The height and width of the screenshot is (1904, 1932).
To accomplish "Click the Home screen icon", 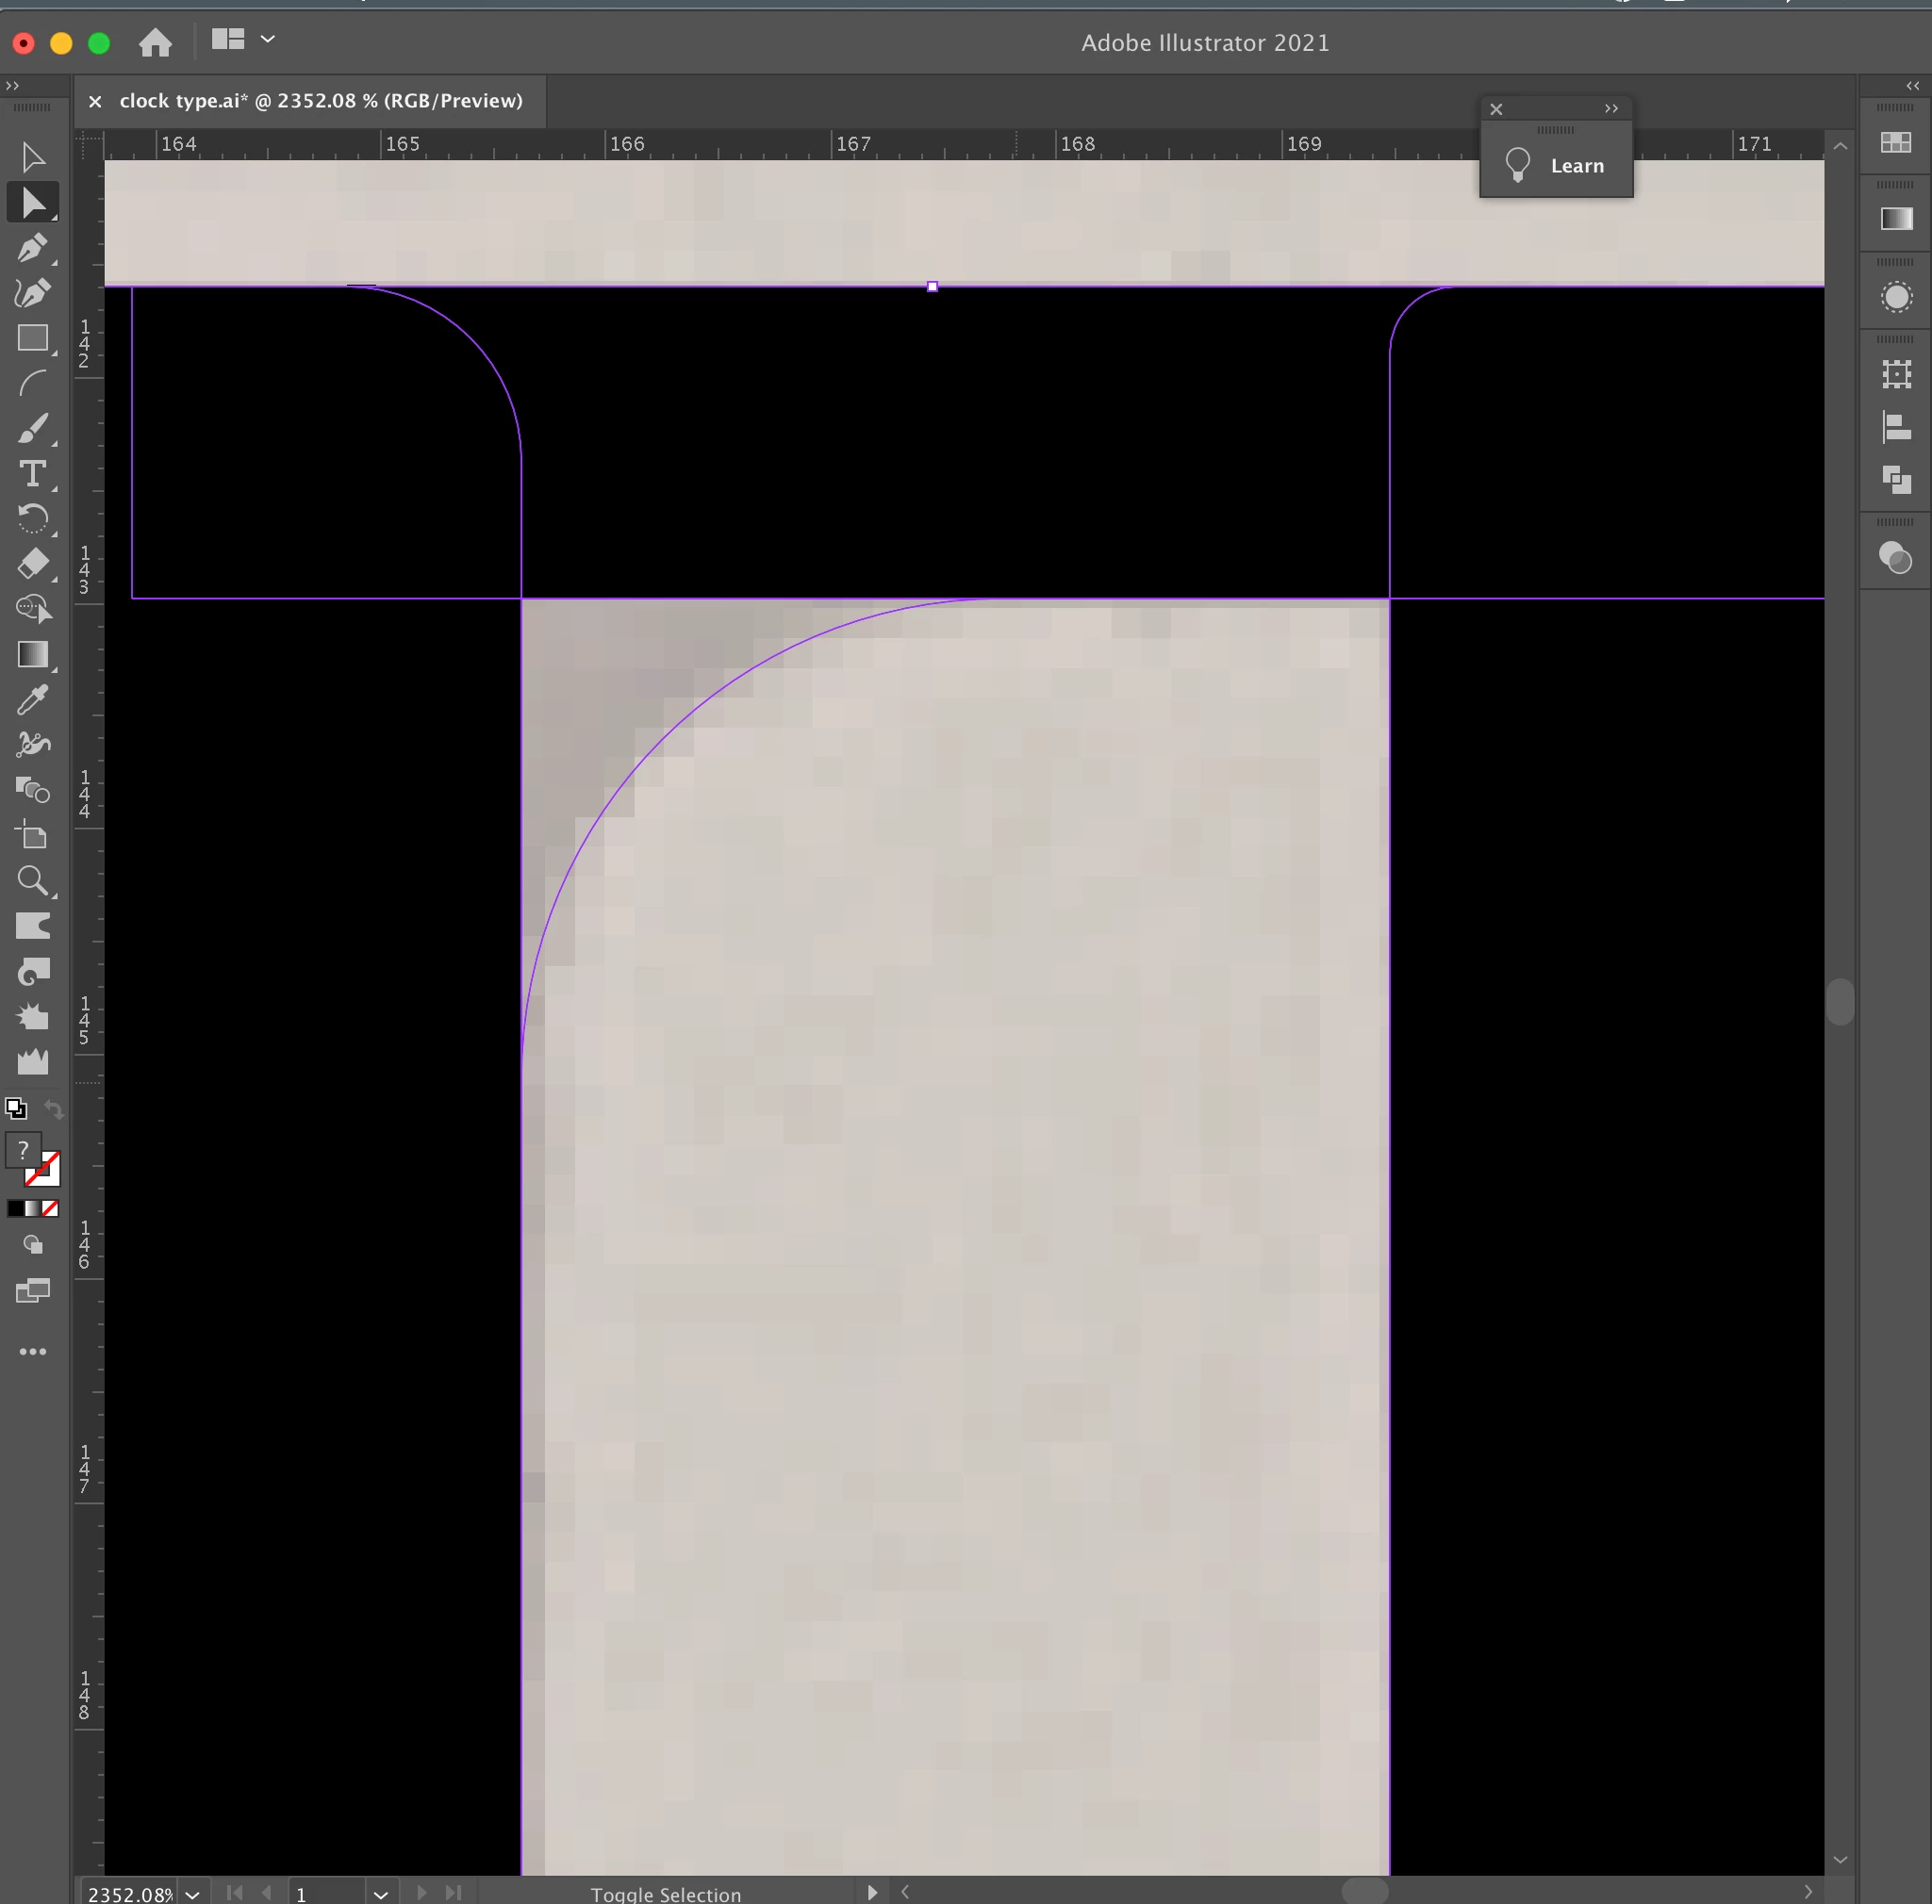I will coord(155,42).
